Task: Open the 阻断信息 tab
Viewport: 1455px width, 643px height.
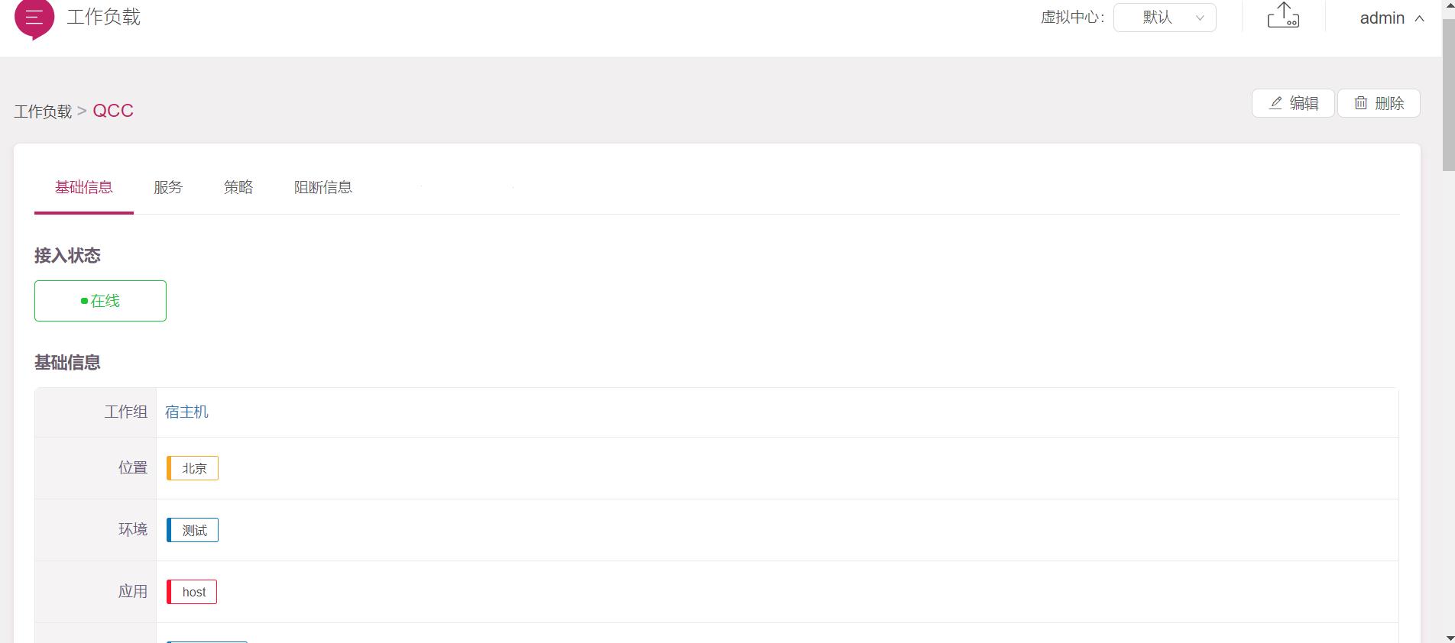Action: click(x=323, y=187)
